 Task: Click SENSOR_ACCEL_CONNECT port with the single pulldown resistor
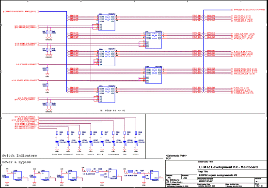click(x=25, y=80)
